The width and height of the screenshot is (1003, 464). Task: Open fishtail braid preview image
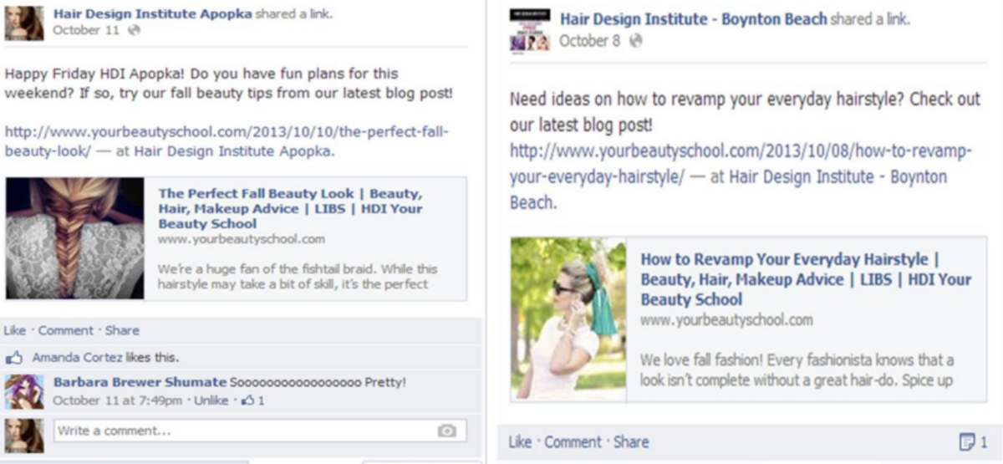[x=75, y=238]
